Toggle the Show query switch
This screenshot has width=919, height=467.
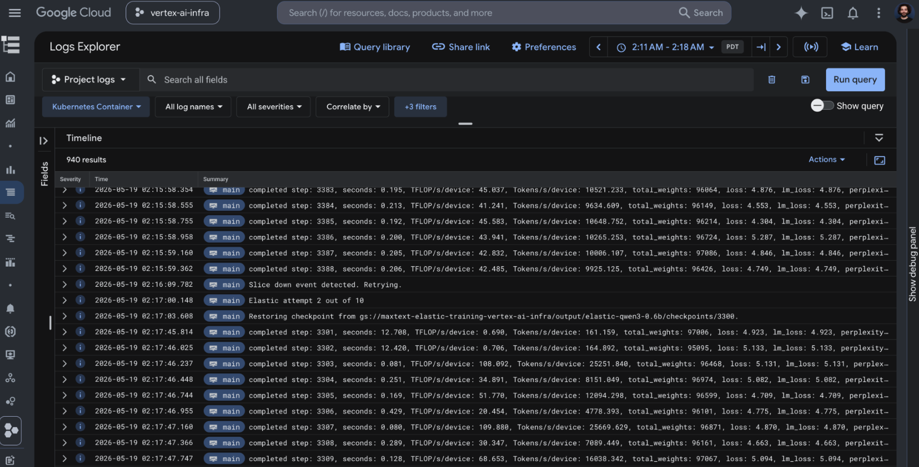point(822,106)
